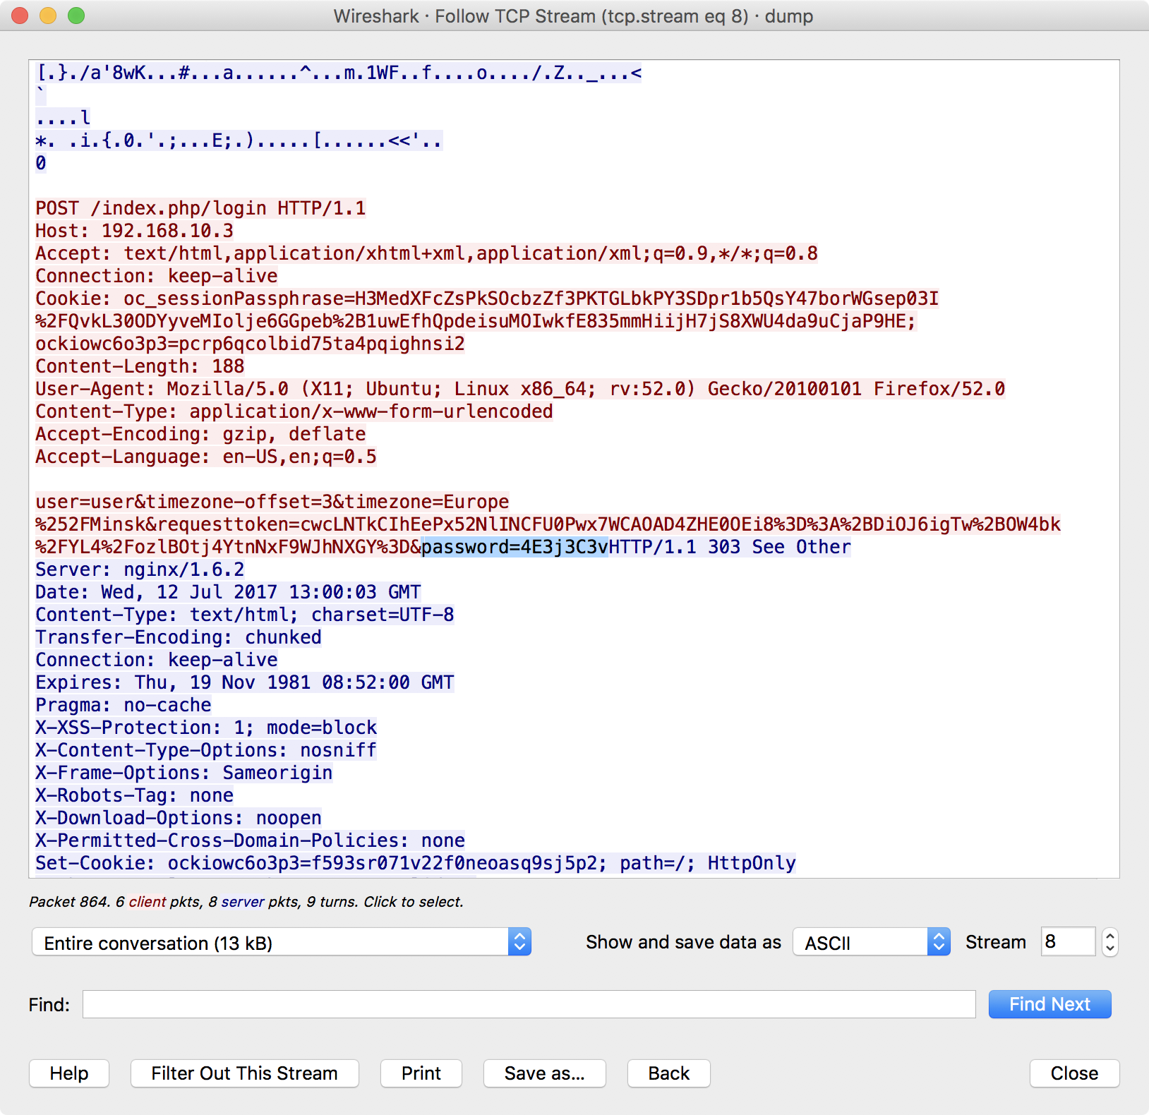Open the Help button
The width and height of the screenshot is (1149, 1115).
69,1073
